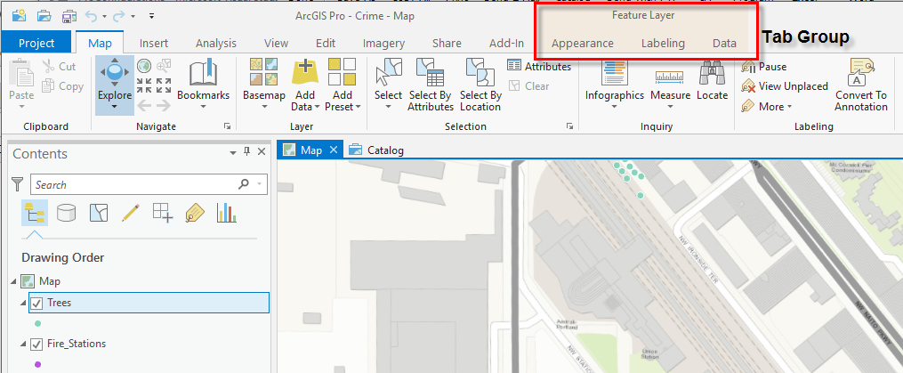List layers by Selection
This screenshot has width=903, height=373.
99,213
